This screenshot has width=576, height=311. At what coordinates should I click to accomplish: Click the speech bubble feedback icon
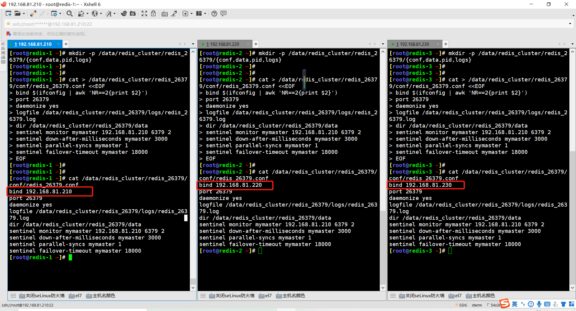[223, 13]
